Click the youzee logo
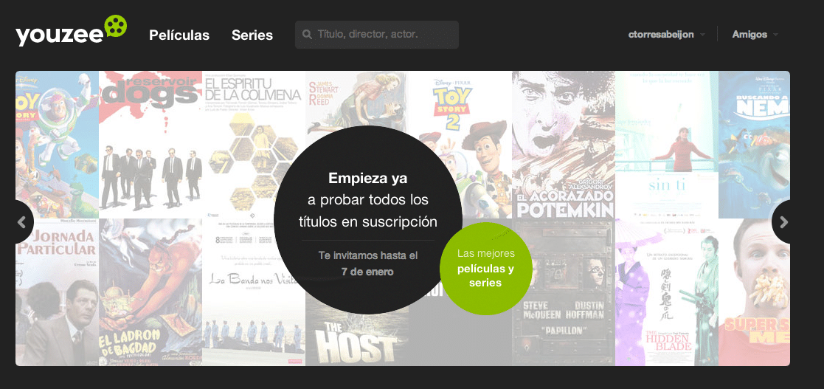This screenshot has height=389, width=824. point(71,30)
